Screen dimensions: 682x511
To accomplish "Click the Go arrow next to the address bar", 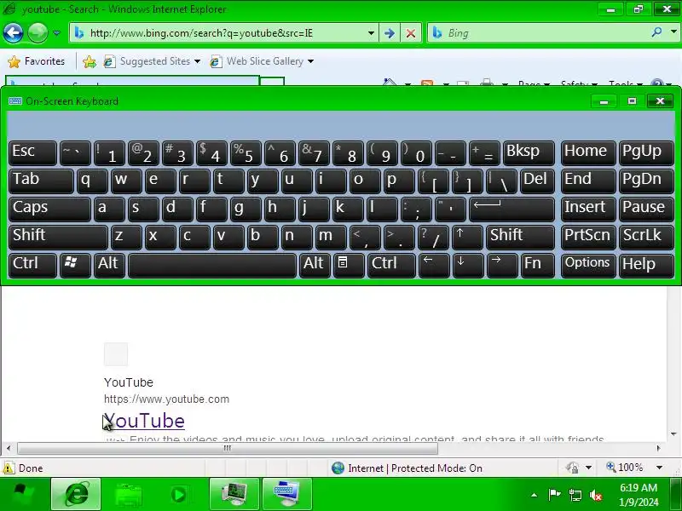I will (x=390, y=33).
